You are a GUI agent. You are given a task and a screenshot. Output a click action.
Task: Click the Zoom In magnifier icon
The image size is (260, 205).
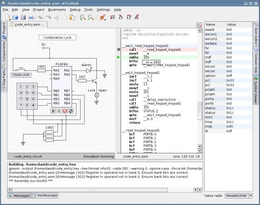click(83, 18)
